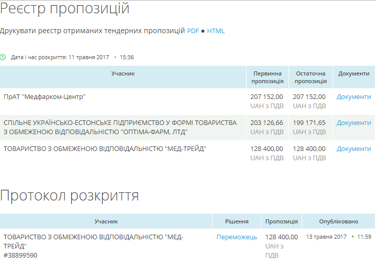Open the PDF version of the registry

[x=193, y=31]
